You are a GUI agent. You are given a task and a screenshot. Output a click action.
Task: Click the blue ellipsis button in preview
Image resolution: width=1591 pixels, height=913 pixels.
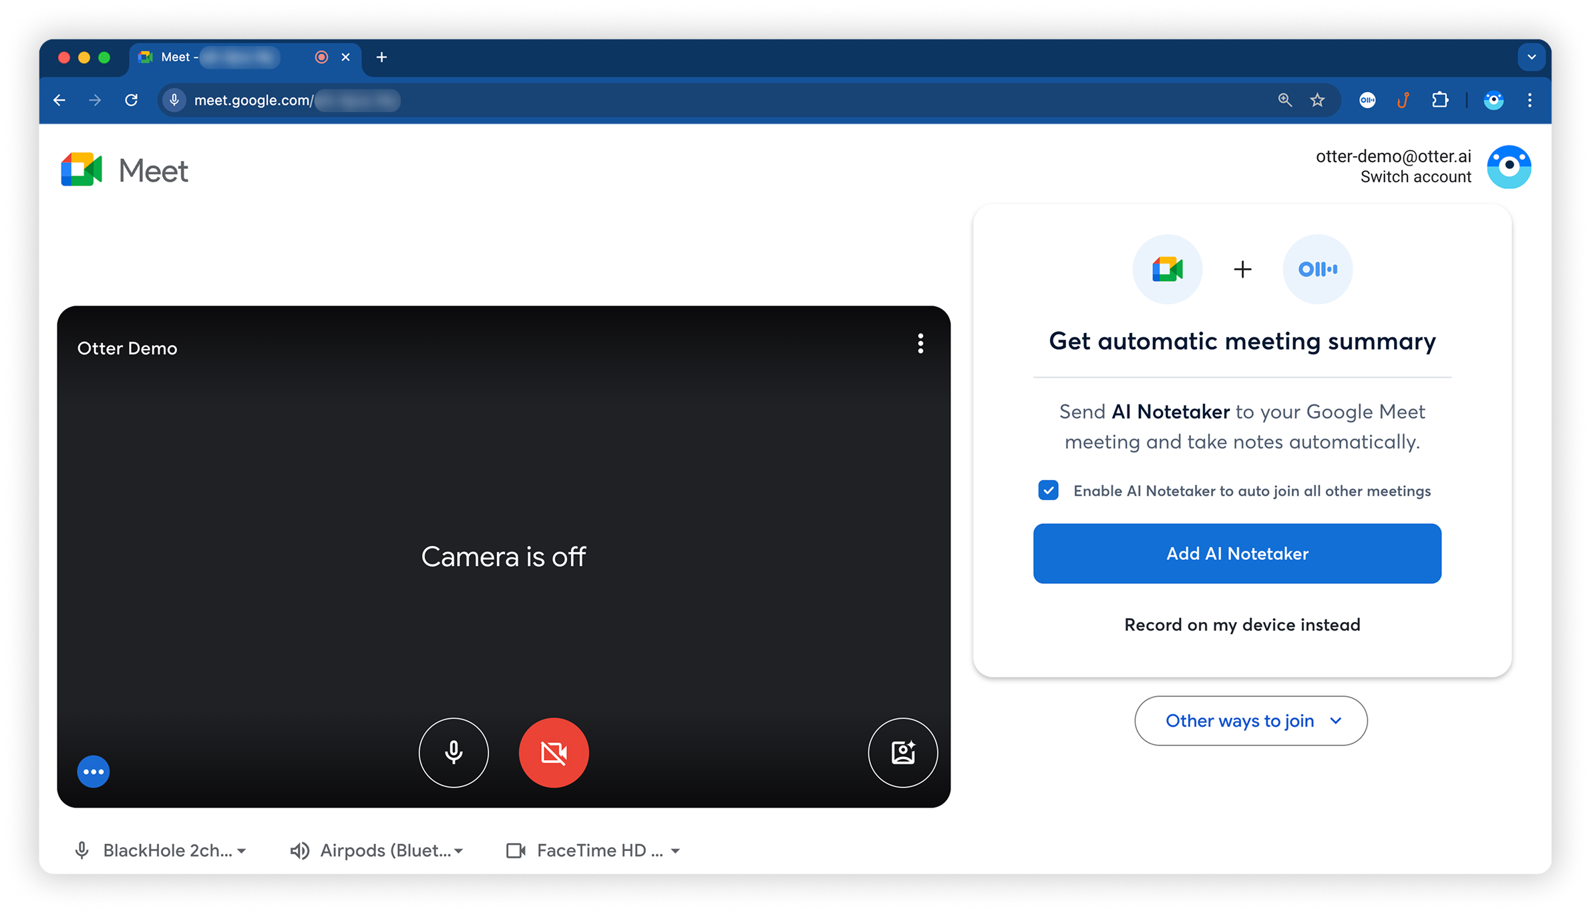point(94,772)
